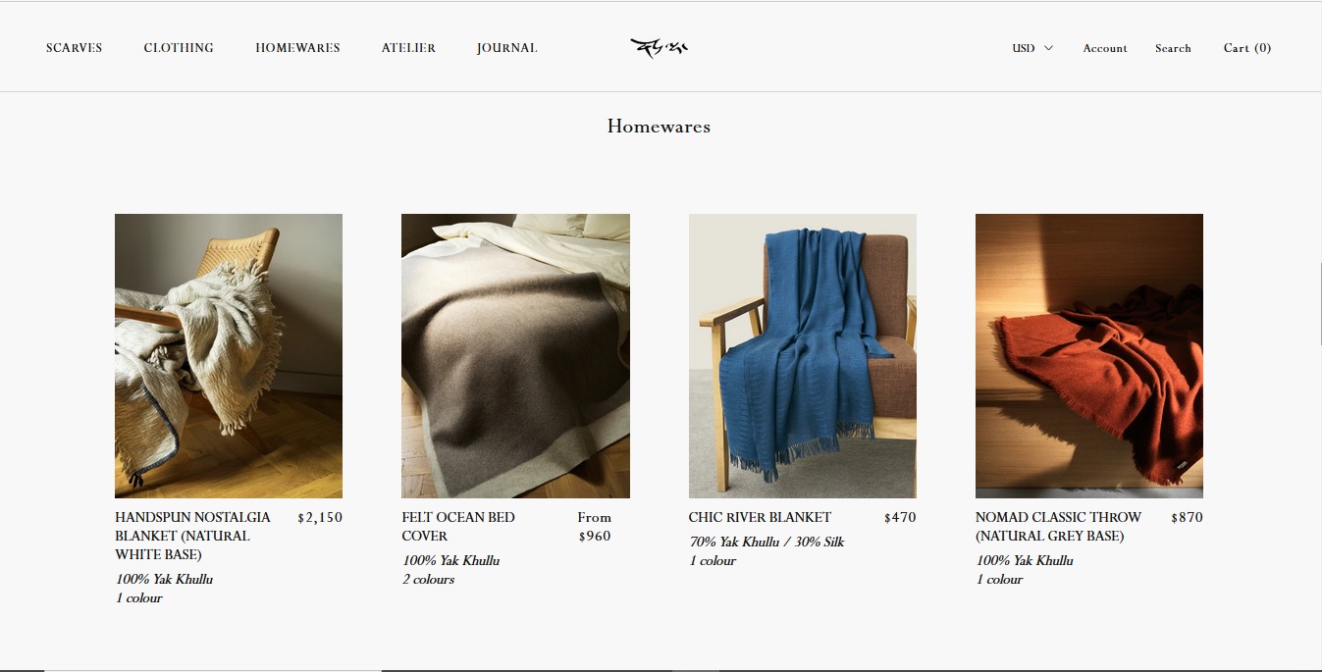Click Chic River Blanket title link
The width and height of the screenshot is (1322, 672).
coord(760,517)
